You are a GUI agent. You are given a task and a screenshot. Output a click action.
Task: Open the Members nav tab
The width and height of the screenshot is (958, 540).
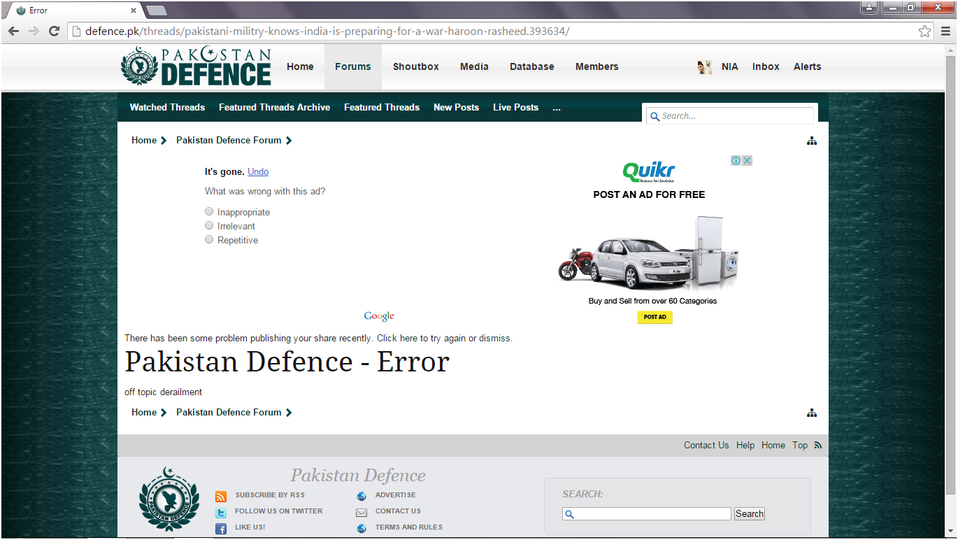coord(597,66)
